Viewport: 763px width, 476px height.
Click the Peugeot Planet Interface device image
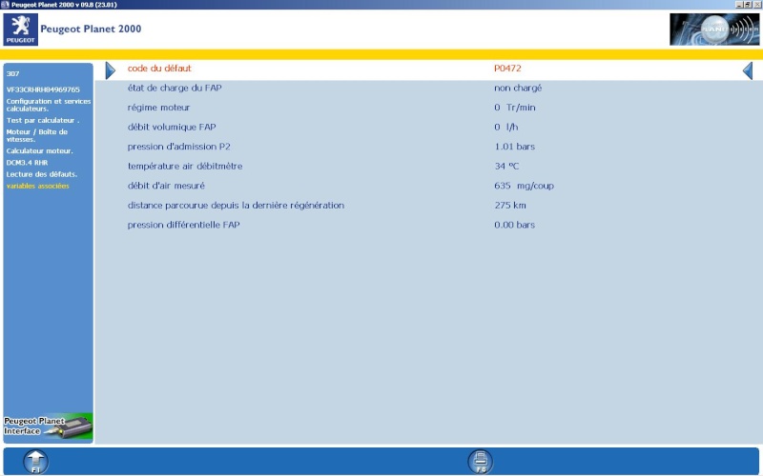click(48, 426)
